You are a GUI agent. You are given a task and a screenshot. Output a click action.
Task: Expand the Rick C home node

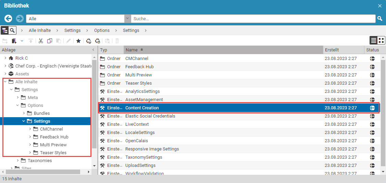5,58
